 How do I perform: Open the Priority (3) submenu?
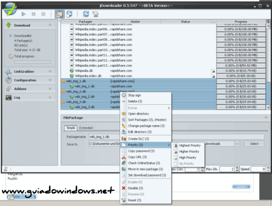click(146, 145)
